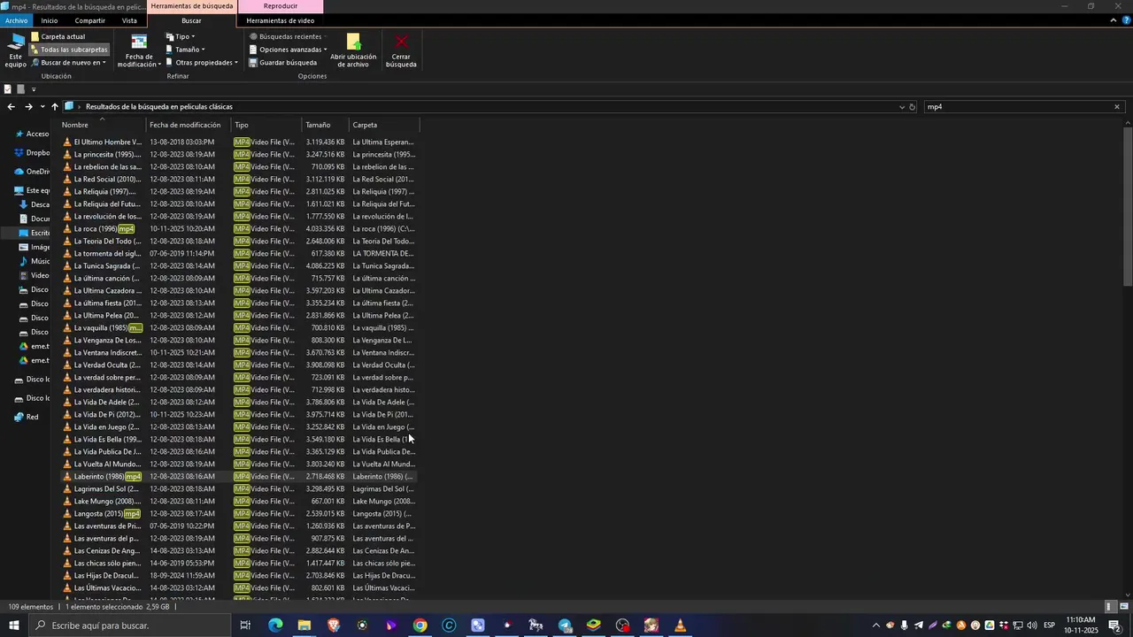This screenshot has height=637, width=1133.
Task: Select OneDrive in navigation pane
Action: 32,172
